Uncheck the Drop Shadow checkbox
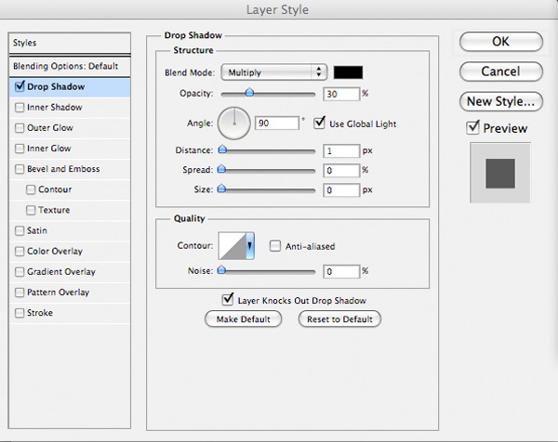This screenshot has height=442, width=558. click(20, 86)
